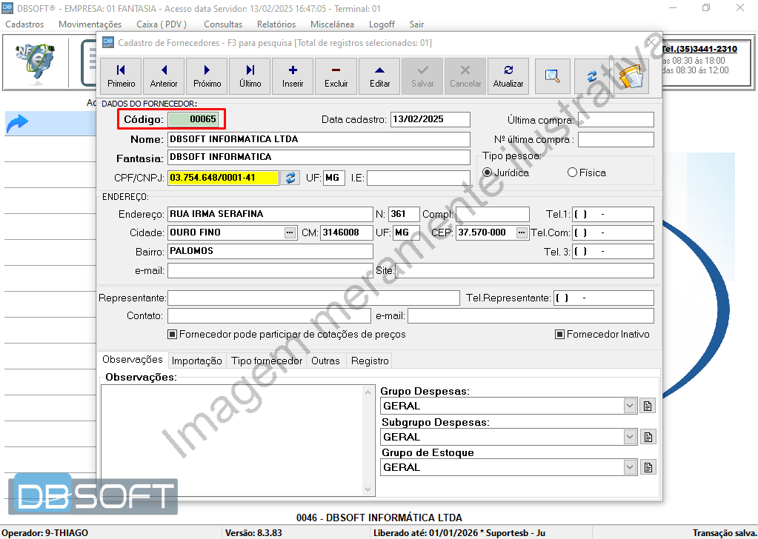Expand the Subgrupo Despesas dropdown

(x=629, y=437)
